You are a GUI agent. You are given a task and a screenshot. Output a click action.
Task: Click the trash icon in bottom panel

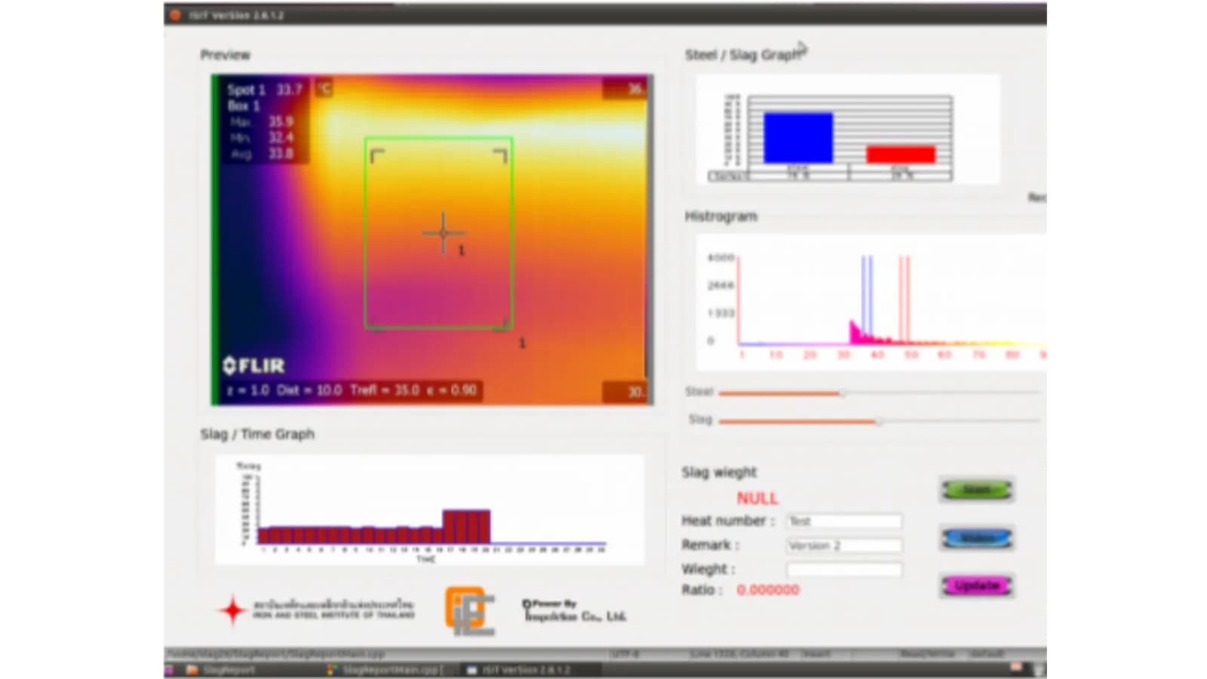1039,670
